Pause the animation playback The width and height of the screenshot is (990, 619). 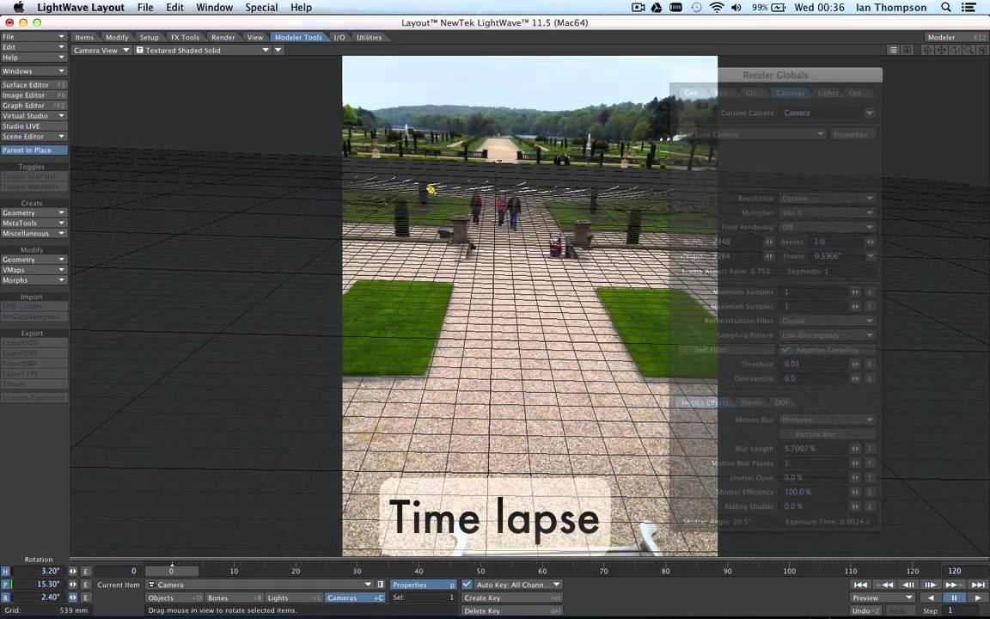tap(954, 598)
